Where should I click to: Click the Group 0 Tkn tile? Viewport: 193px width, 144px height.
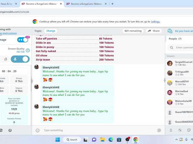pyautogui.click(x=19, y=80)
